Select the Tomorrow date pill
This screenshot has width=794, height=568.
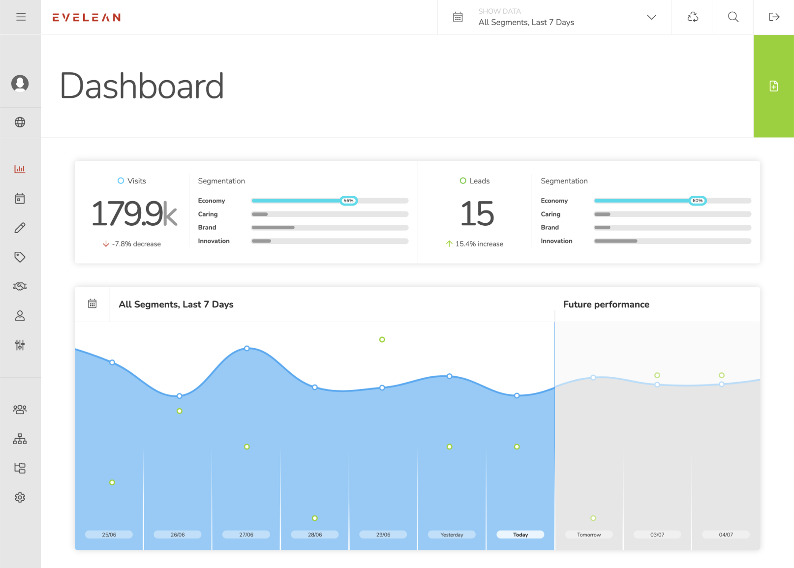click(x=589, y=535)
